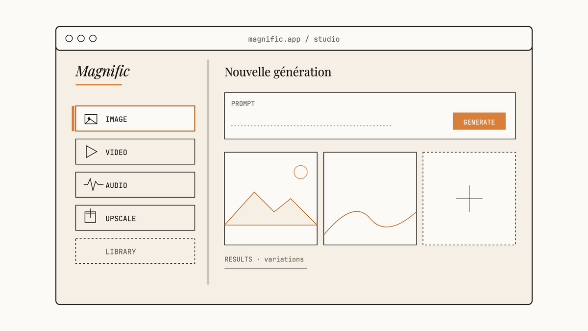Click the audio waveform icon

point(93,185)
